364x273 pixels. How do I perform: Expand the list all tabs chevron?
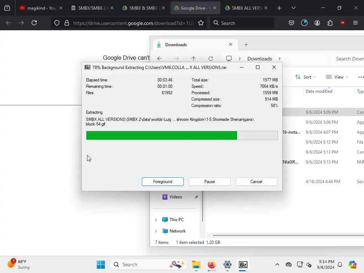click(293, 8)
